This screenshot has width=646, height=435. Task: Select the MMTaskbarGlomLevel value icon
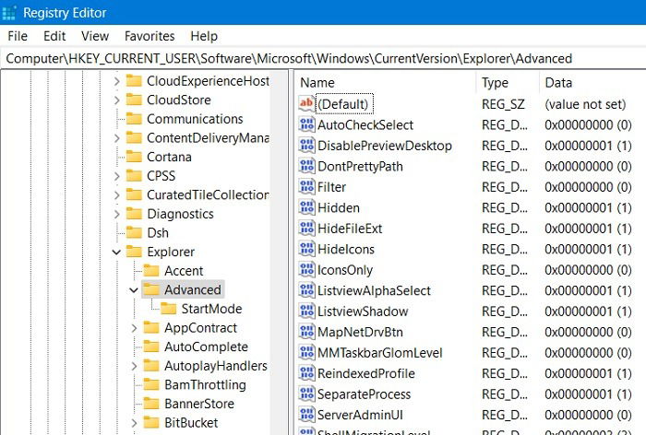(307, 352)
